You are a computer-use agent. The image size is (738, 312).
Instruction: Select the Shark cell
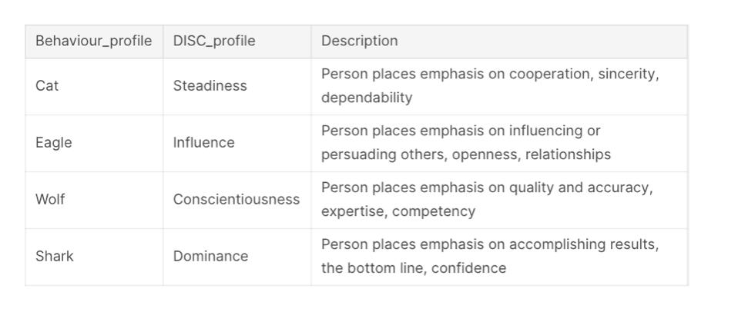[x=94, y=257]
